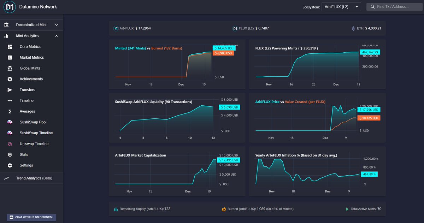Click Chat With Us On Discord button

[31, 217]
